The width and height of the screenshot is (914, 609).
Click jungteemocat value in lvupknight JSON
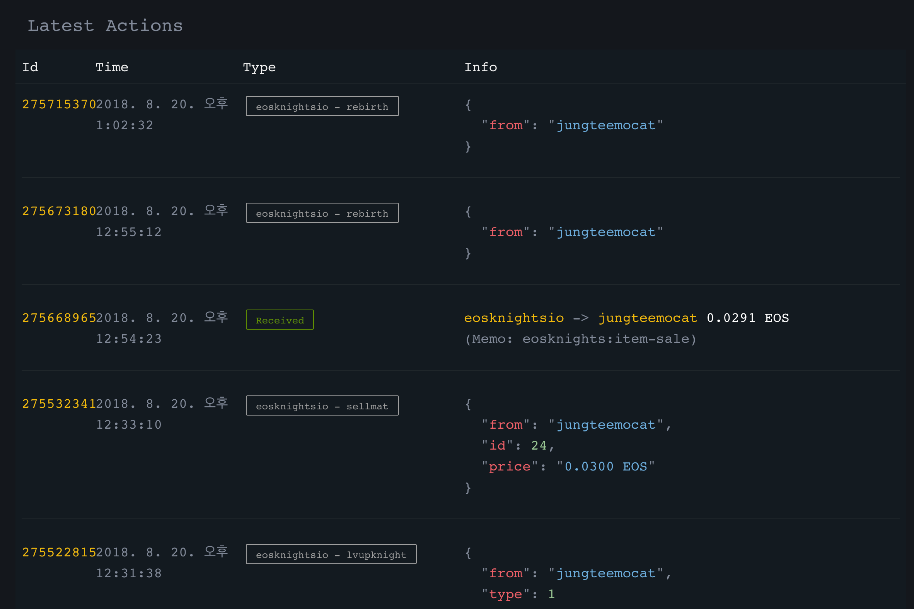tap(605, 573)
